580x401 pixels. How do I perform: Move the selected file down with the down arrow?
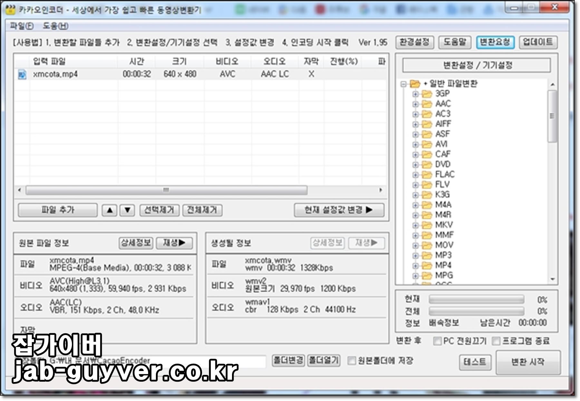127,210
